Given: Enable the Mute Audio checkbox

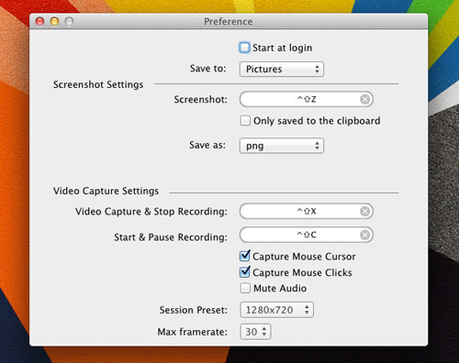Looking at the screenshot, I should point(245,288).
